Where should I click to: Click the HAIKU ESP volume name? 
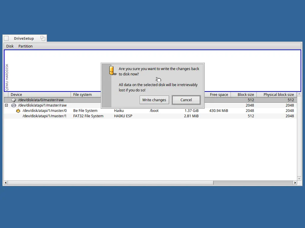click(x=123, y=116)
